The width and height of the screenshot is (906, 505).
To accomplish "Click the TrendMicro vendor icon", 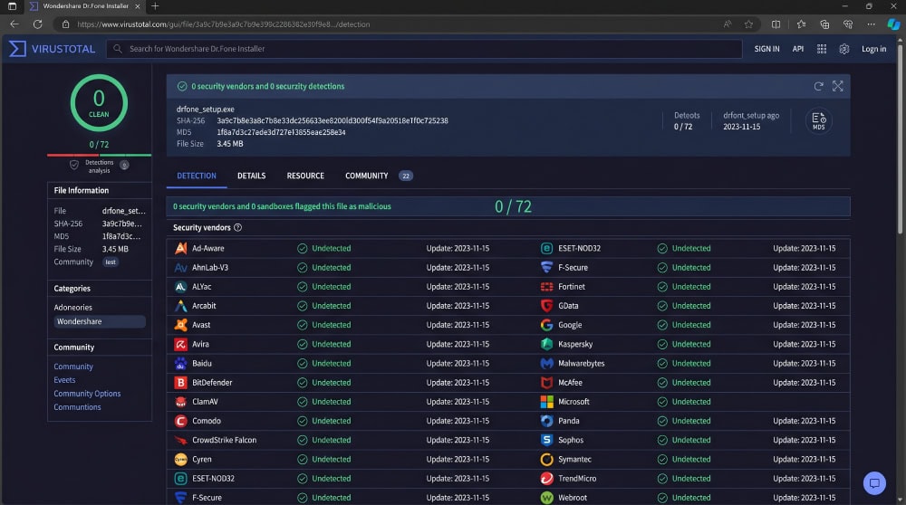I will 546,479.
